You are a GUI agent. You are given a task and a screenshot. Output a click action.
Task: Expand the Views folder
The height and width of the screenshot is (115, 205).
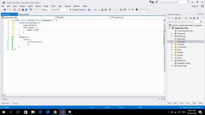pyautogui.click(x=172, y=58)
